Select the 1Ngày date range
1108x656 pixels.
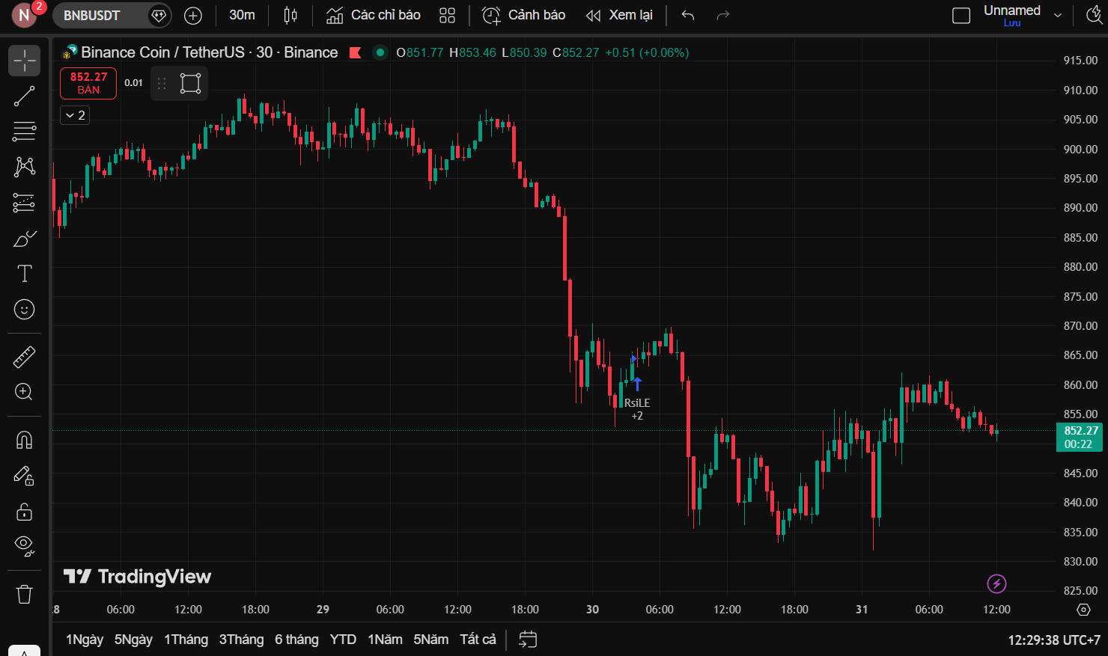(85, 640)
